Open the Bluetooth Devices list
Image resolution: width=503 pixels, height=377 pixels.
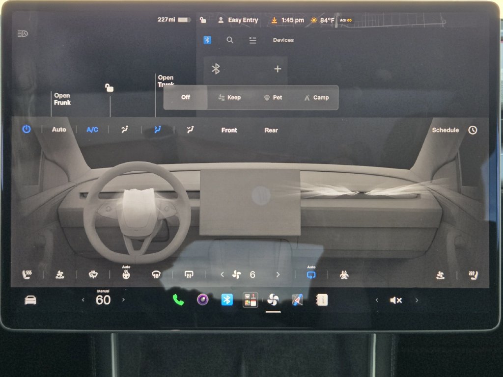point(283,40)
